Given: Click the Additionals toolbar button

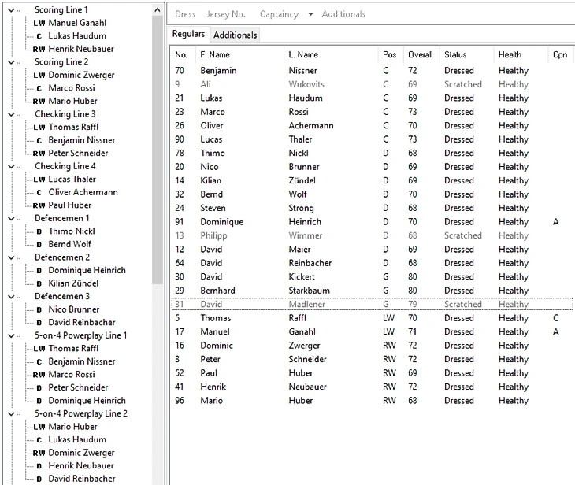Looking at the screenshot, I should click(343, 14).
